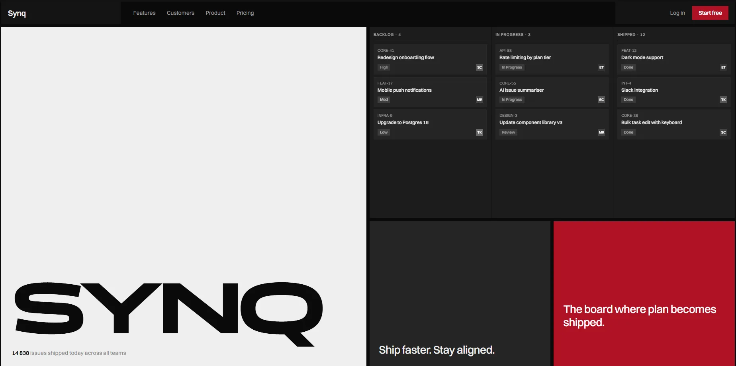Click the Done tag on CORE-38 card
The height and width of the screenshot is (366, 736).
(628, 132)
